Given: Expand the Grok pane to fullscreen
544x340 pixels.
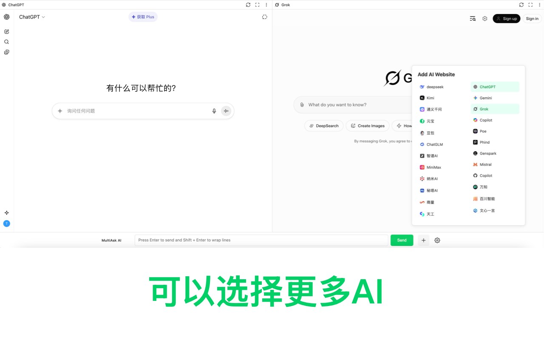Looking at the screenshot, I should 530,5.
